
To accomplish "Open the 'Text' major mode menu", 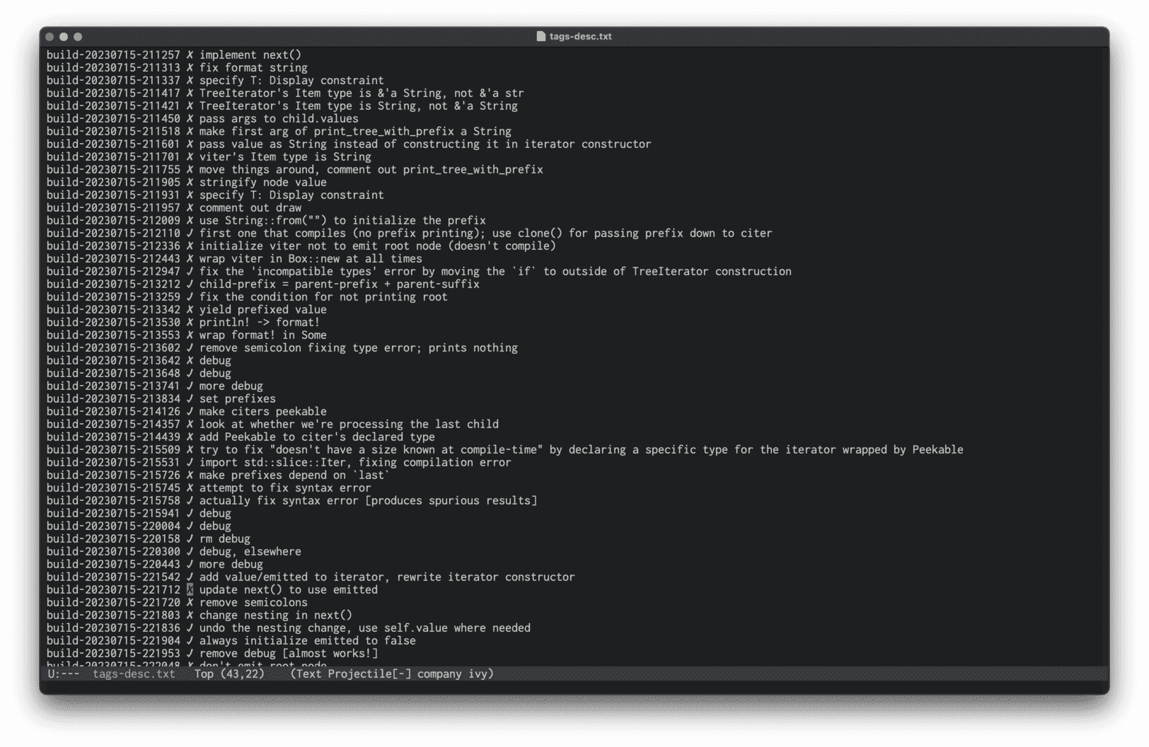I will coord(309,674).
